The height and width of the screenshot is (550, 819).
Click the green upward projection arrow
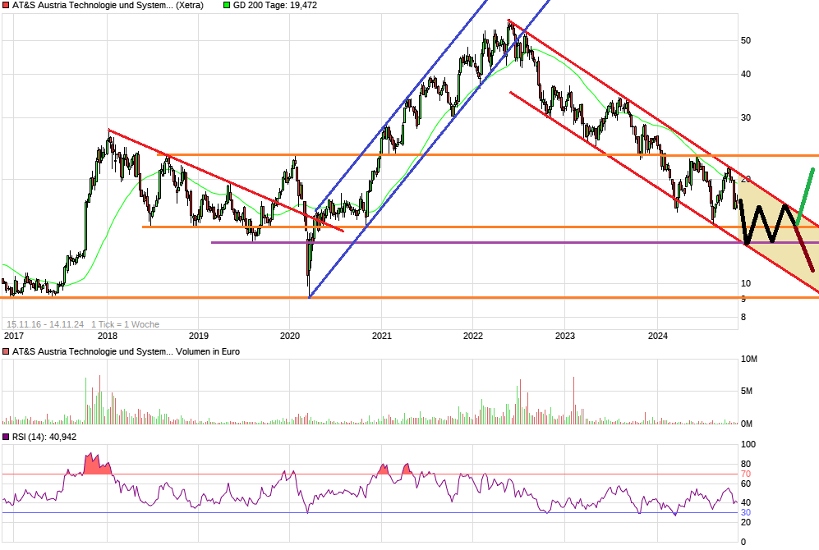805,195
